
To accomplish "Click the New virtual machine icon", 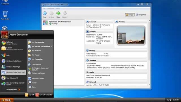I will [45, 13].
